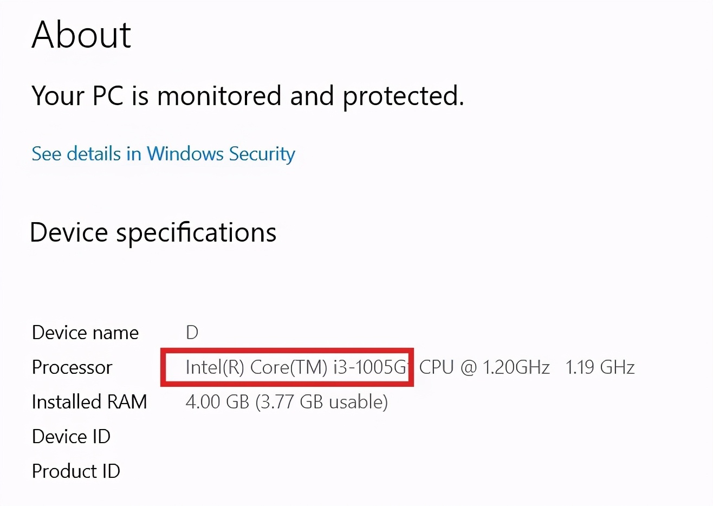Select the Device ID label

pyautogui.click(x=71, y=437)
